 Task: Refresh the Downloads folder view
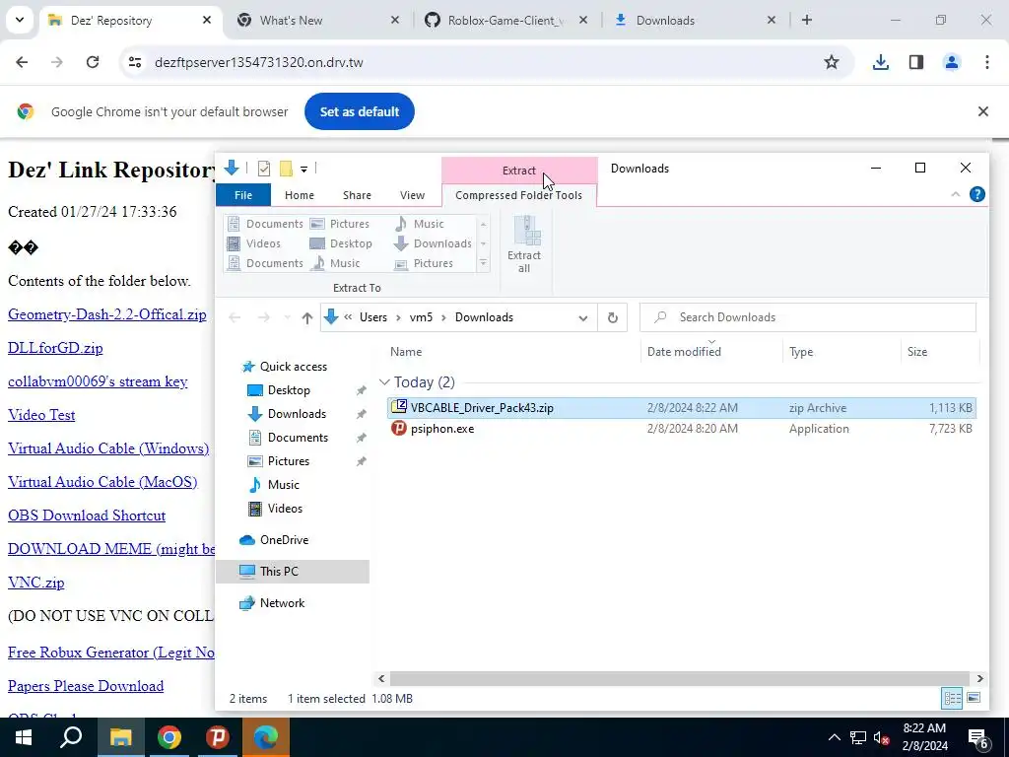click(613, 317)
